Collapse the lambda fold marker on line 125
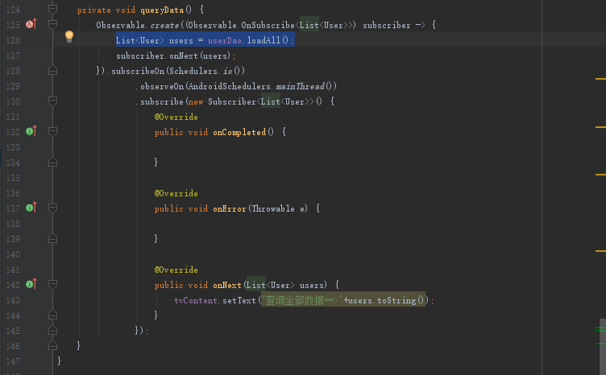Image resolution: width=606 pixels, height=375 pixels. click(x=53, y=25)
